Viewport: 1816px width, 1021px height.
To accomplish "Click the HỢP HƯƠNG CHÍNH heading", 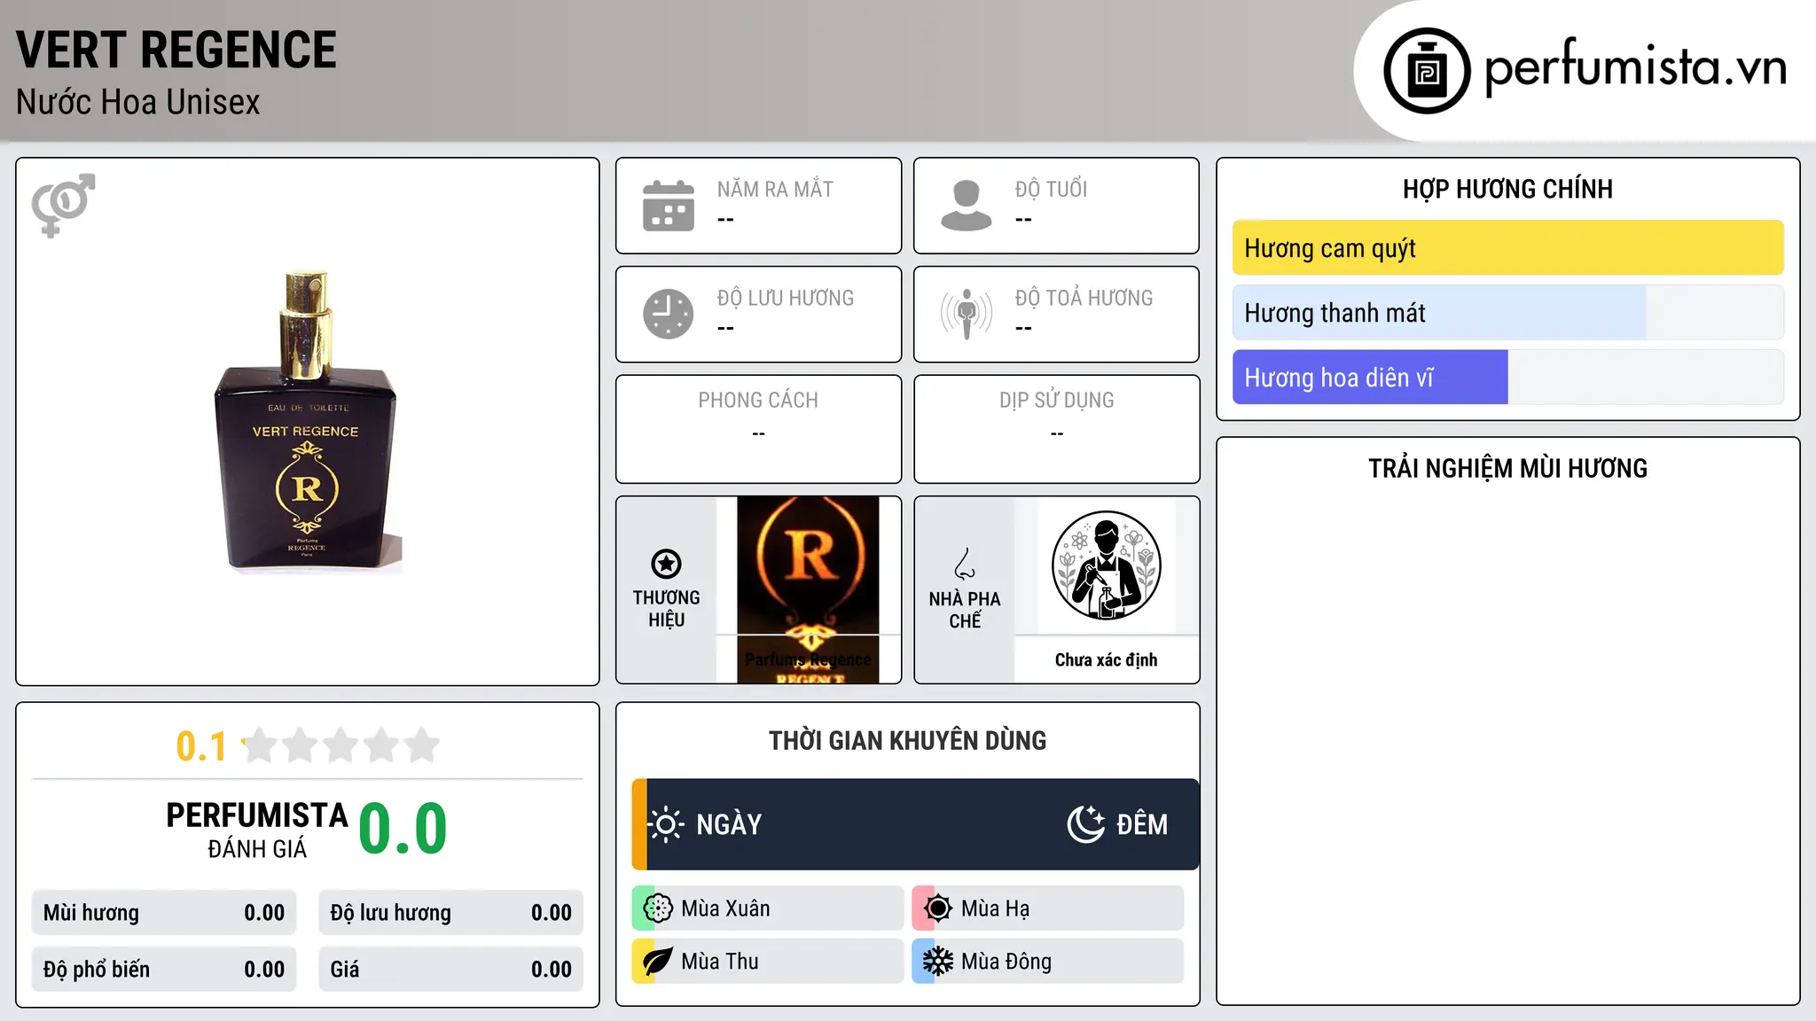I will tap(1507, 190).
